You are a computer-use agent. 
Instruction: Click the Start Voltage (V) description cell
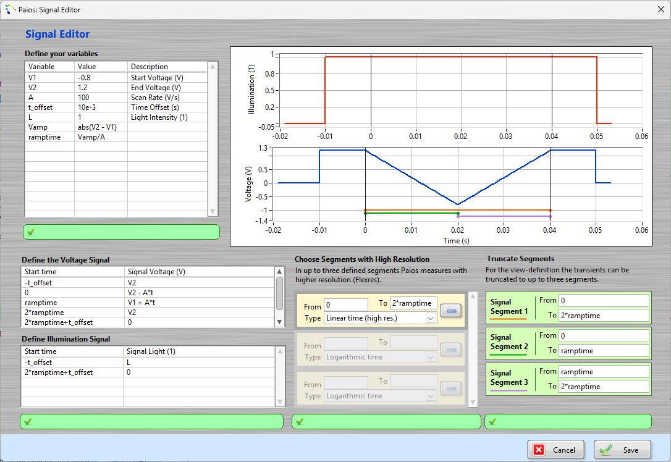tap(167, 77)
